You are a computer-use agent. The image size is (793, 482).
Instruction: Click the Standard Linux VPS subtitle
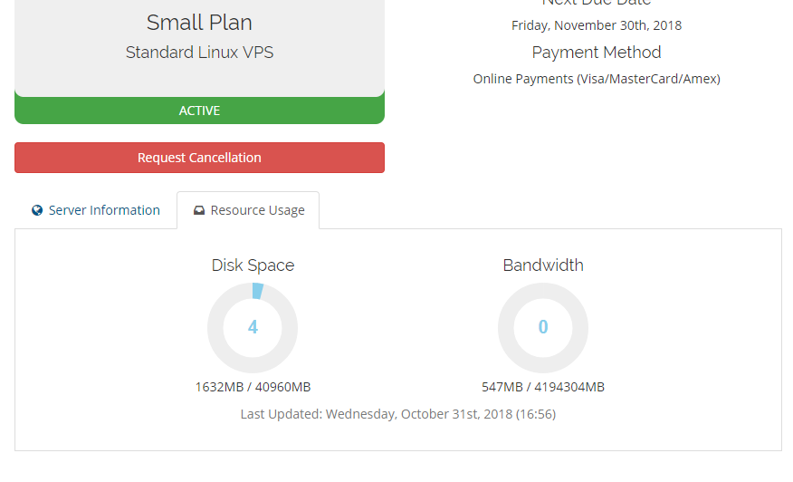(199, 52)
